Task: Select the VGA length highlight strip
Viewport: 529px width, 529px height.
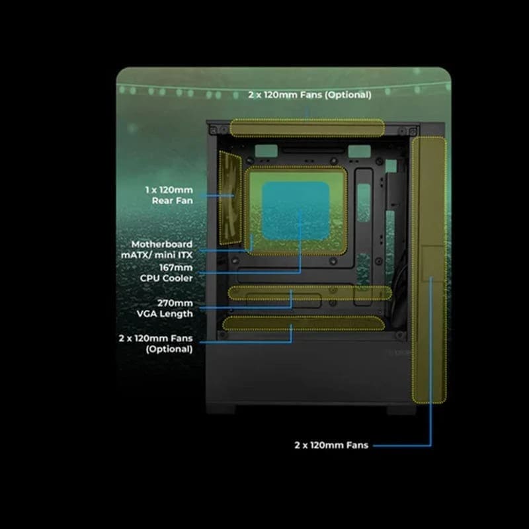Action: (x=309, y=293)
